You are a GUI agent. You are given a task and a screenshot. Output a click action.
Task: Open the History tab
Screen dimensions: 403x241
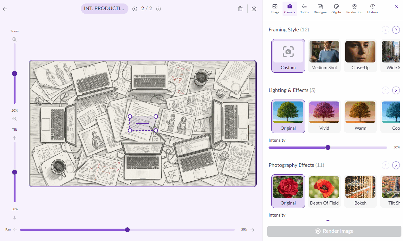[x=373, y=9]
